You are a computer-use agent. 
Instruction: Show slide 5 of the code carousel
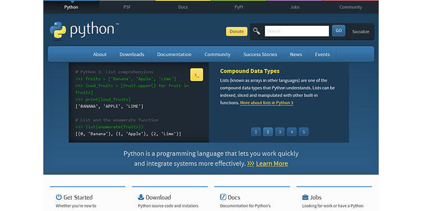pos(304,132)
